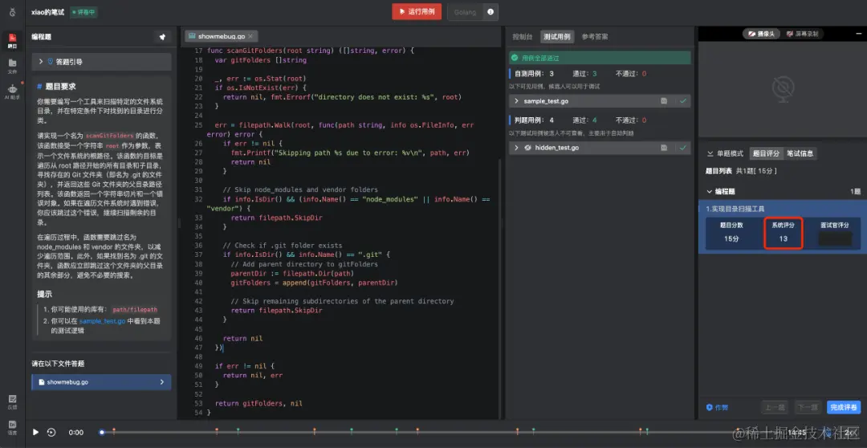The width and height of the screenshot is (867, 448).
Task: Click the logo at top-left corner
Action: tap(12, 11)
